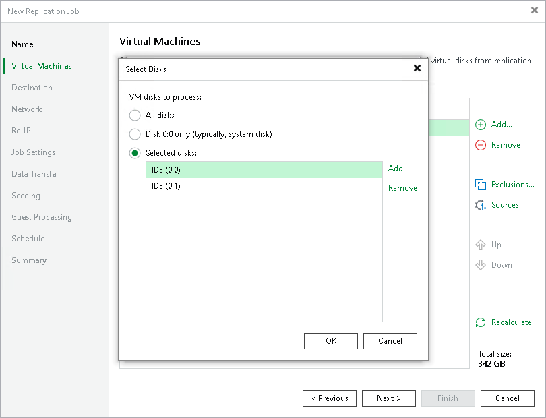
Task: Click Remove link in Select Disks dialog
Action: click(x=402, y=188)
